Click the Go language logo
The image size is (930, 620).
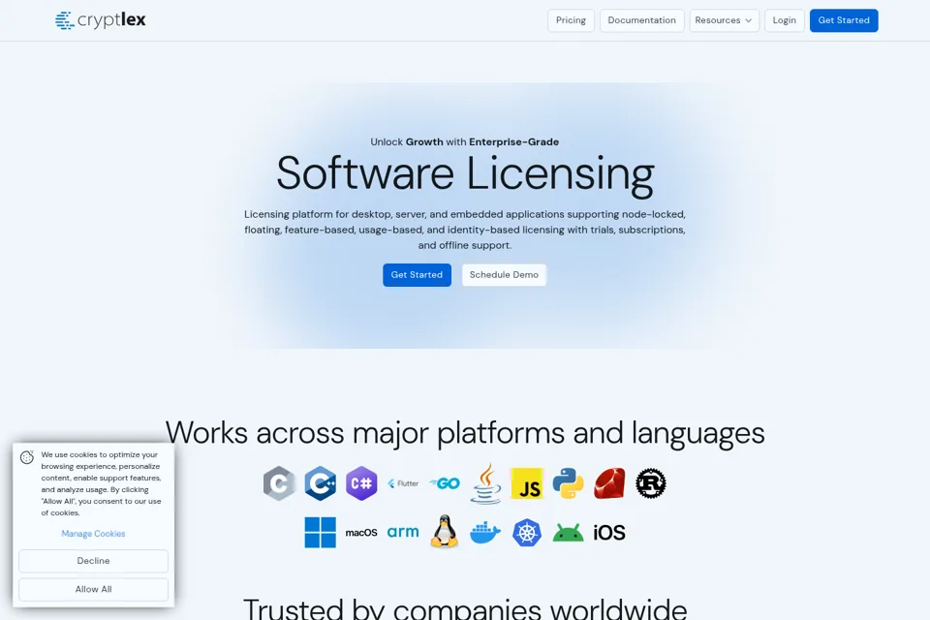[x=445, y=483]
